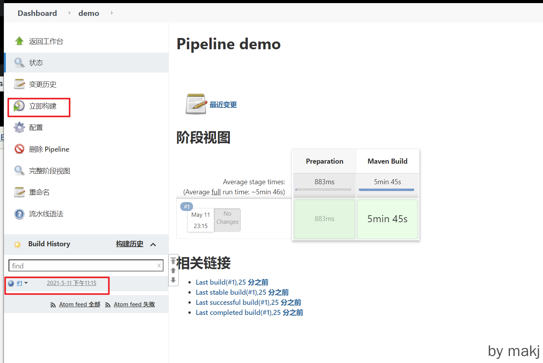Click the 立即构建 clock icon
Viewport: 543px width, 363px height.
tap(19, 106)
